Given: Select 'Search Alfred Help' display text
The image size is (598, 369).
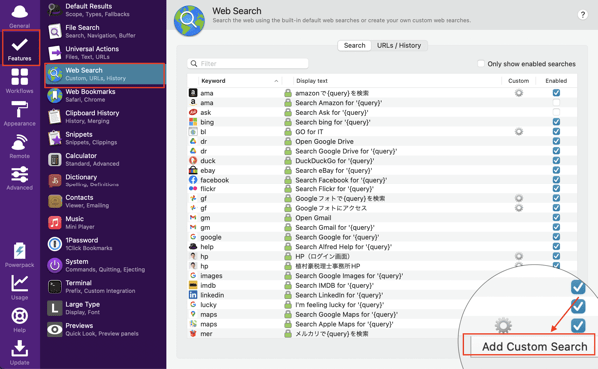Looking at the screenshot, I should tap(343, 247).
